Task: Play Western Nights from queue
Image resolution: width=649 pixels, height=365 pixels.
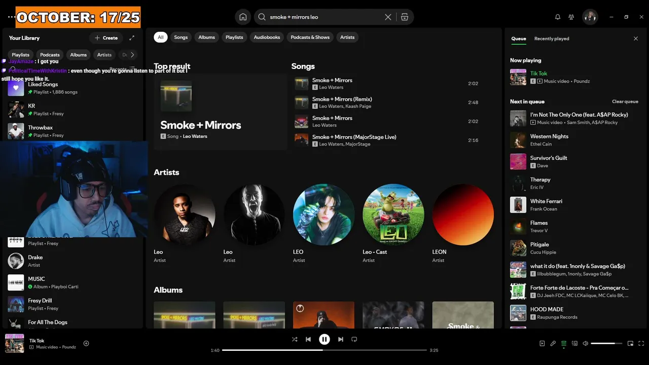Action: click(575, 140)
